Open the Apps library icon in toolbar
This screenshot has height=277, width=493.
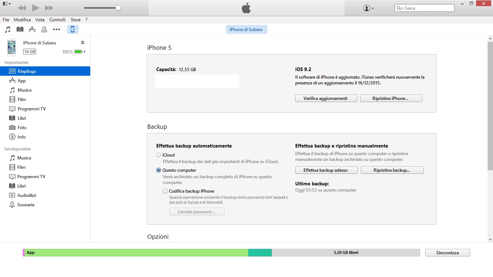pyautogui.click(x=32, y=30)
